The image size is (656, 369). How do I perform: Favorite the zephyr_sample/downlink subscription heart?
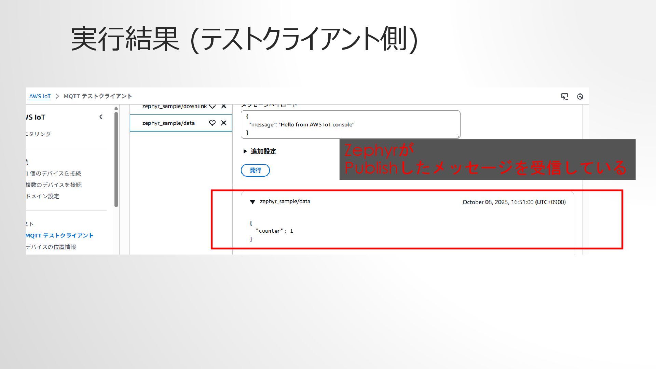212,106
